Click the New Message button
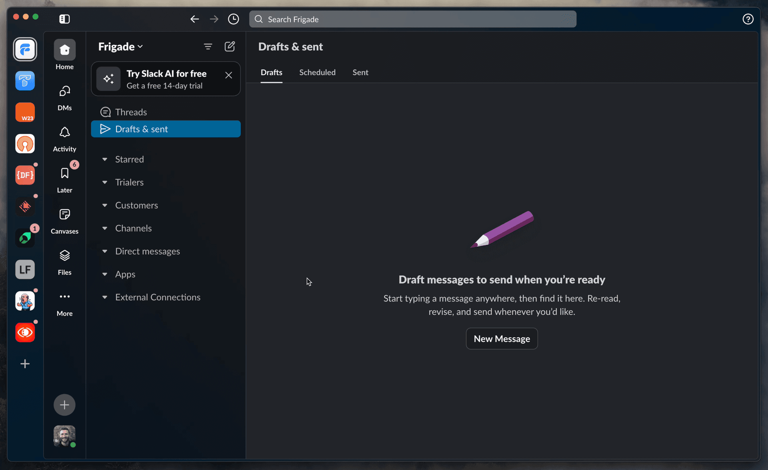 [502, 339]
